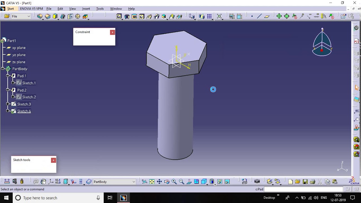This screenshot has width=361, height=203.
Task: Collapse the Pad.2 tree node
Action: 8,90
